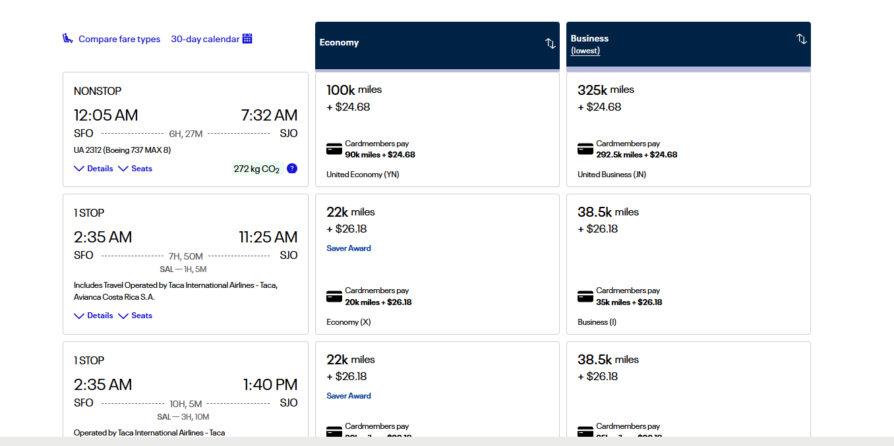Click the bar chart icon beside Compare fare types

(68, 38)
